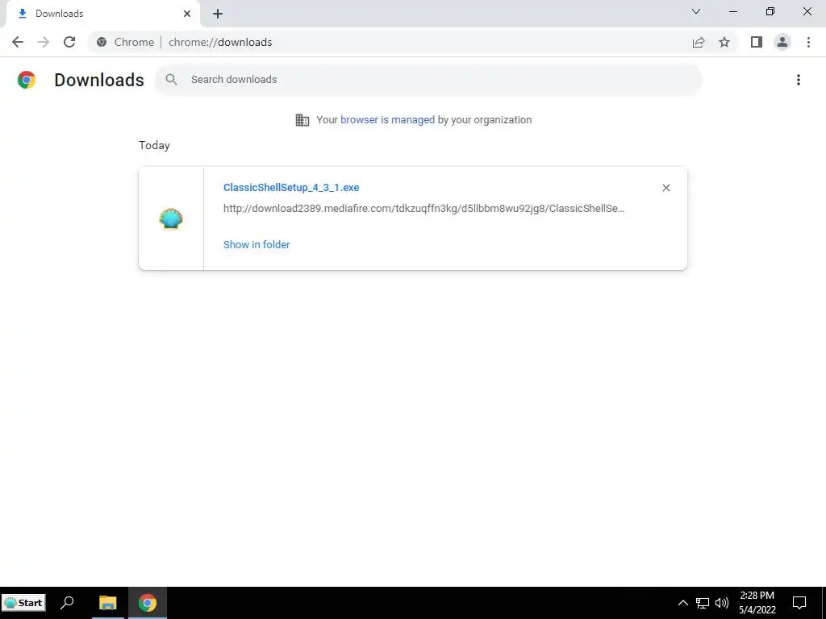Open the ClassicShellSetup_4_3_1.exe file link

pyautogui.click(x=291, y=187)
